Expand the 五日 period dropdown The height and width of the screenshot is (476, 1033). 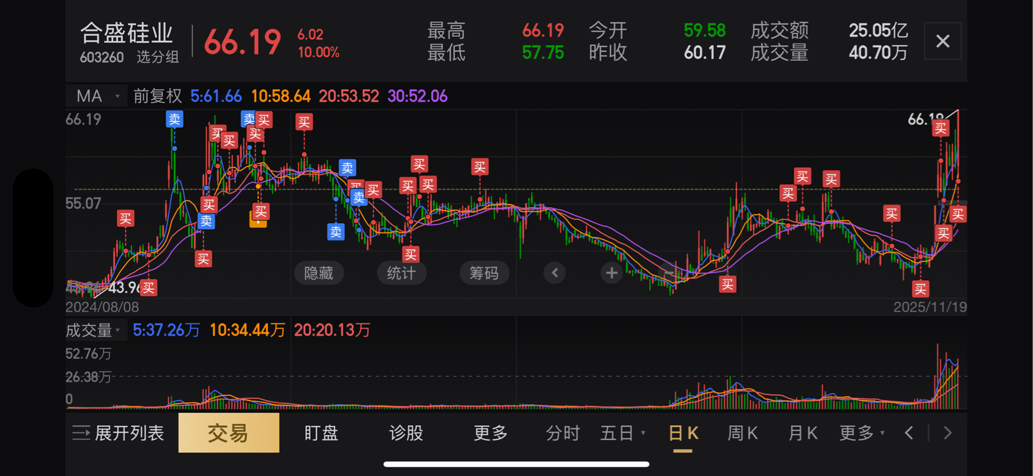click(623, 433)
